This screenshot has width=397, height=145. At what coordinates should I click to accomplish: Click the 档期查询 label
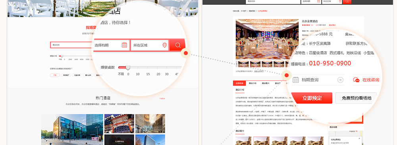(x=310, y=80)
